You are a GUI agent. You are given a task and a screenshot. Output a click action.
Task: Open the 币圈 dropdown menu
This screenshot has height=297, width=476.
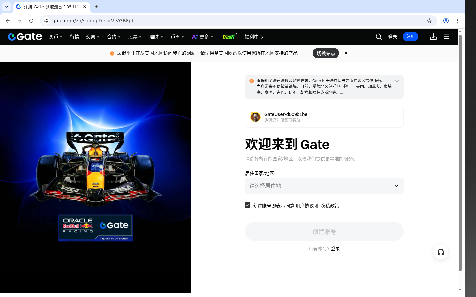(177, 37)
